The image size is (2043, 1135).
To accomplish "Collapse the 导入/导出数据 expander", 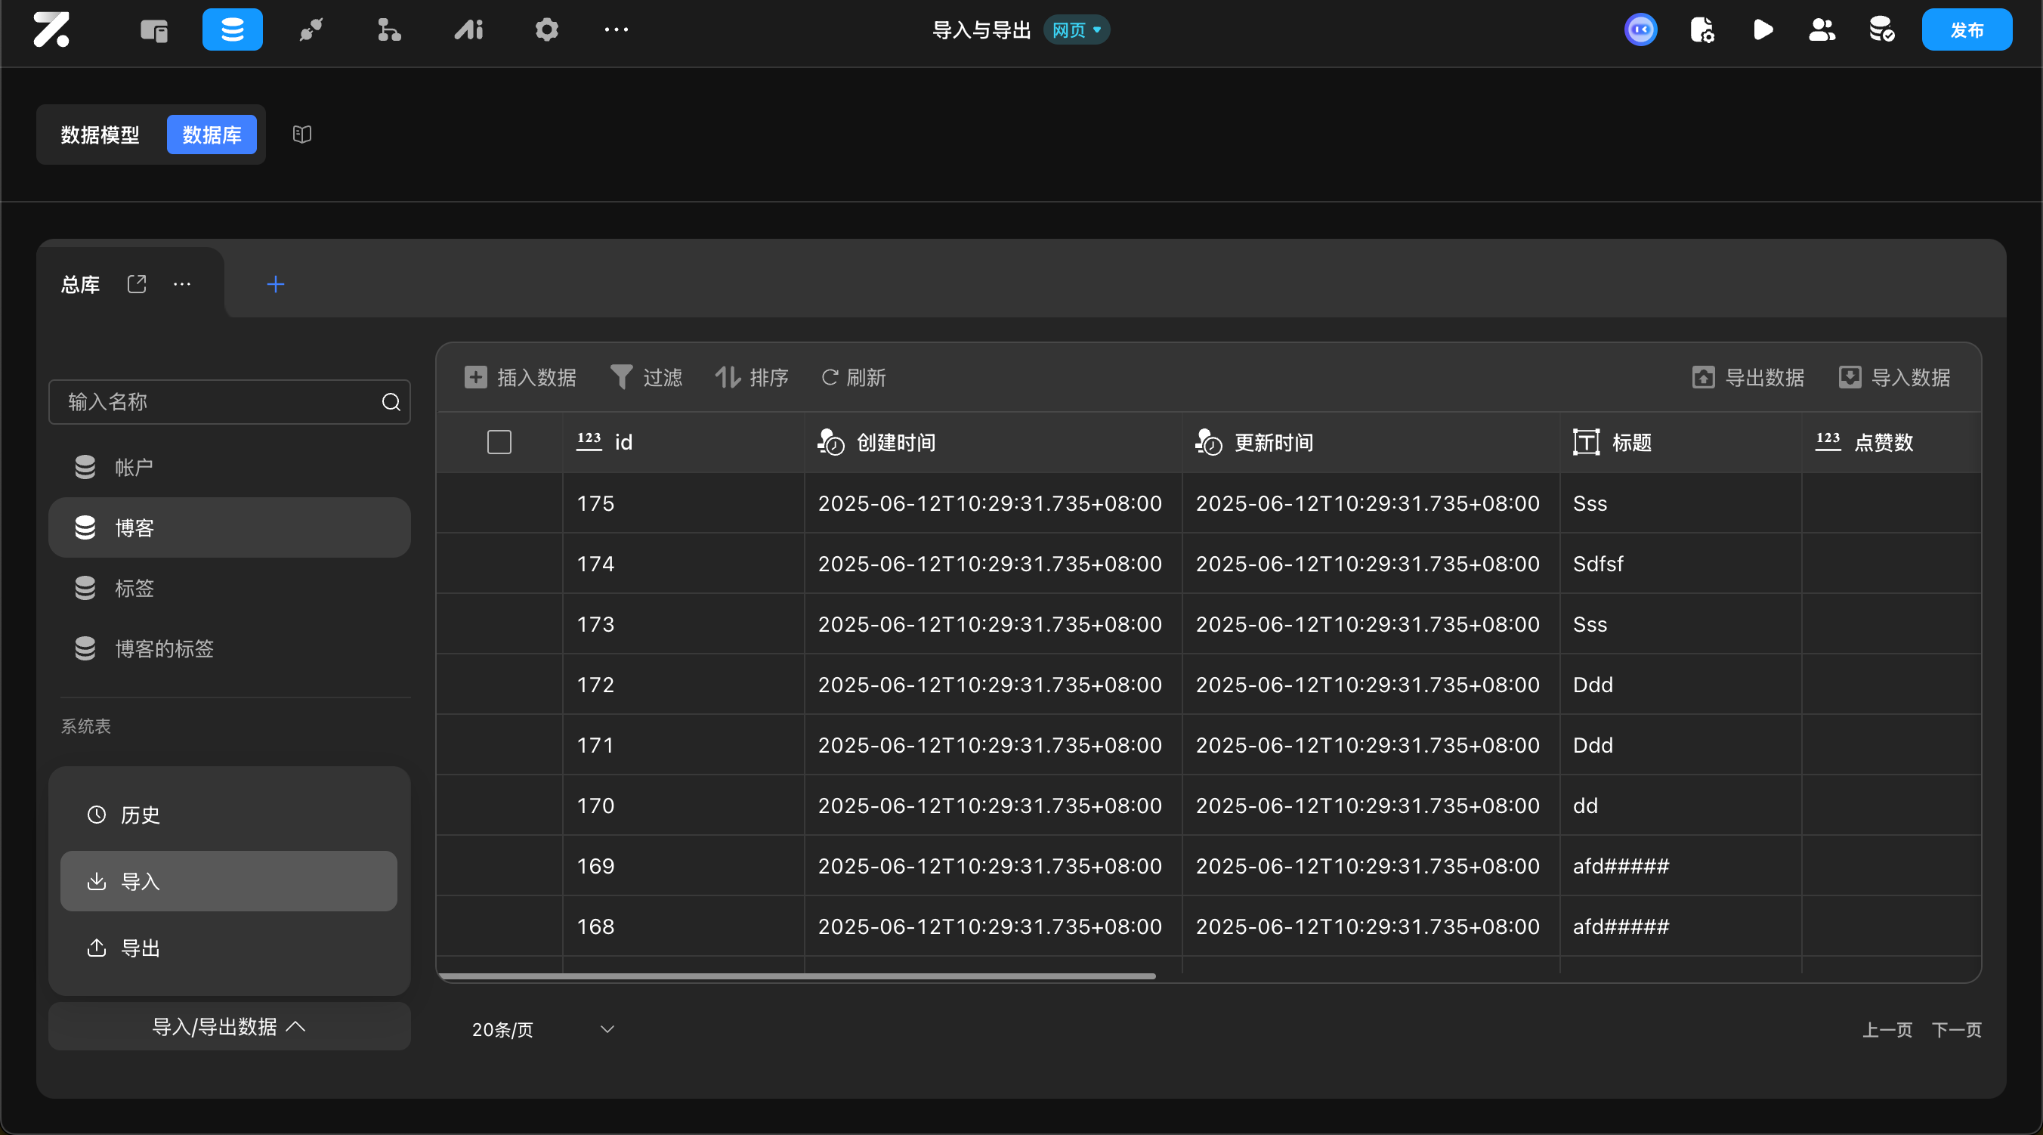I will [x=229, y=1026].
